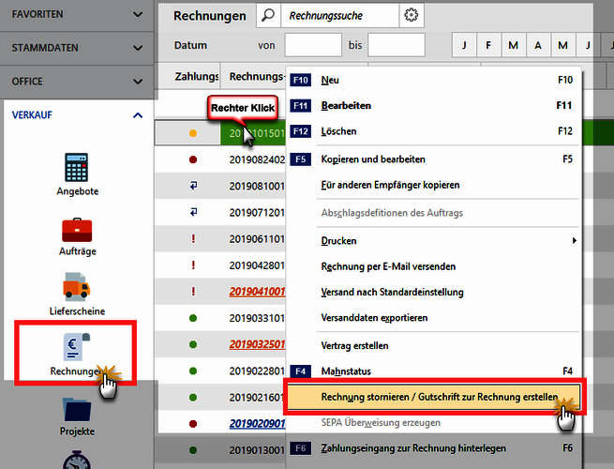Click the F month button

[488, 45]
